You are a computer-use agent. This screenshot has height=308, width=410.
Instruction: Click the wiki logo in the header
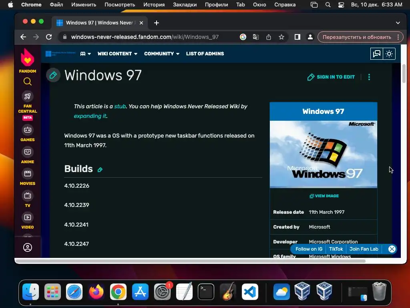tap(60, 54)
